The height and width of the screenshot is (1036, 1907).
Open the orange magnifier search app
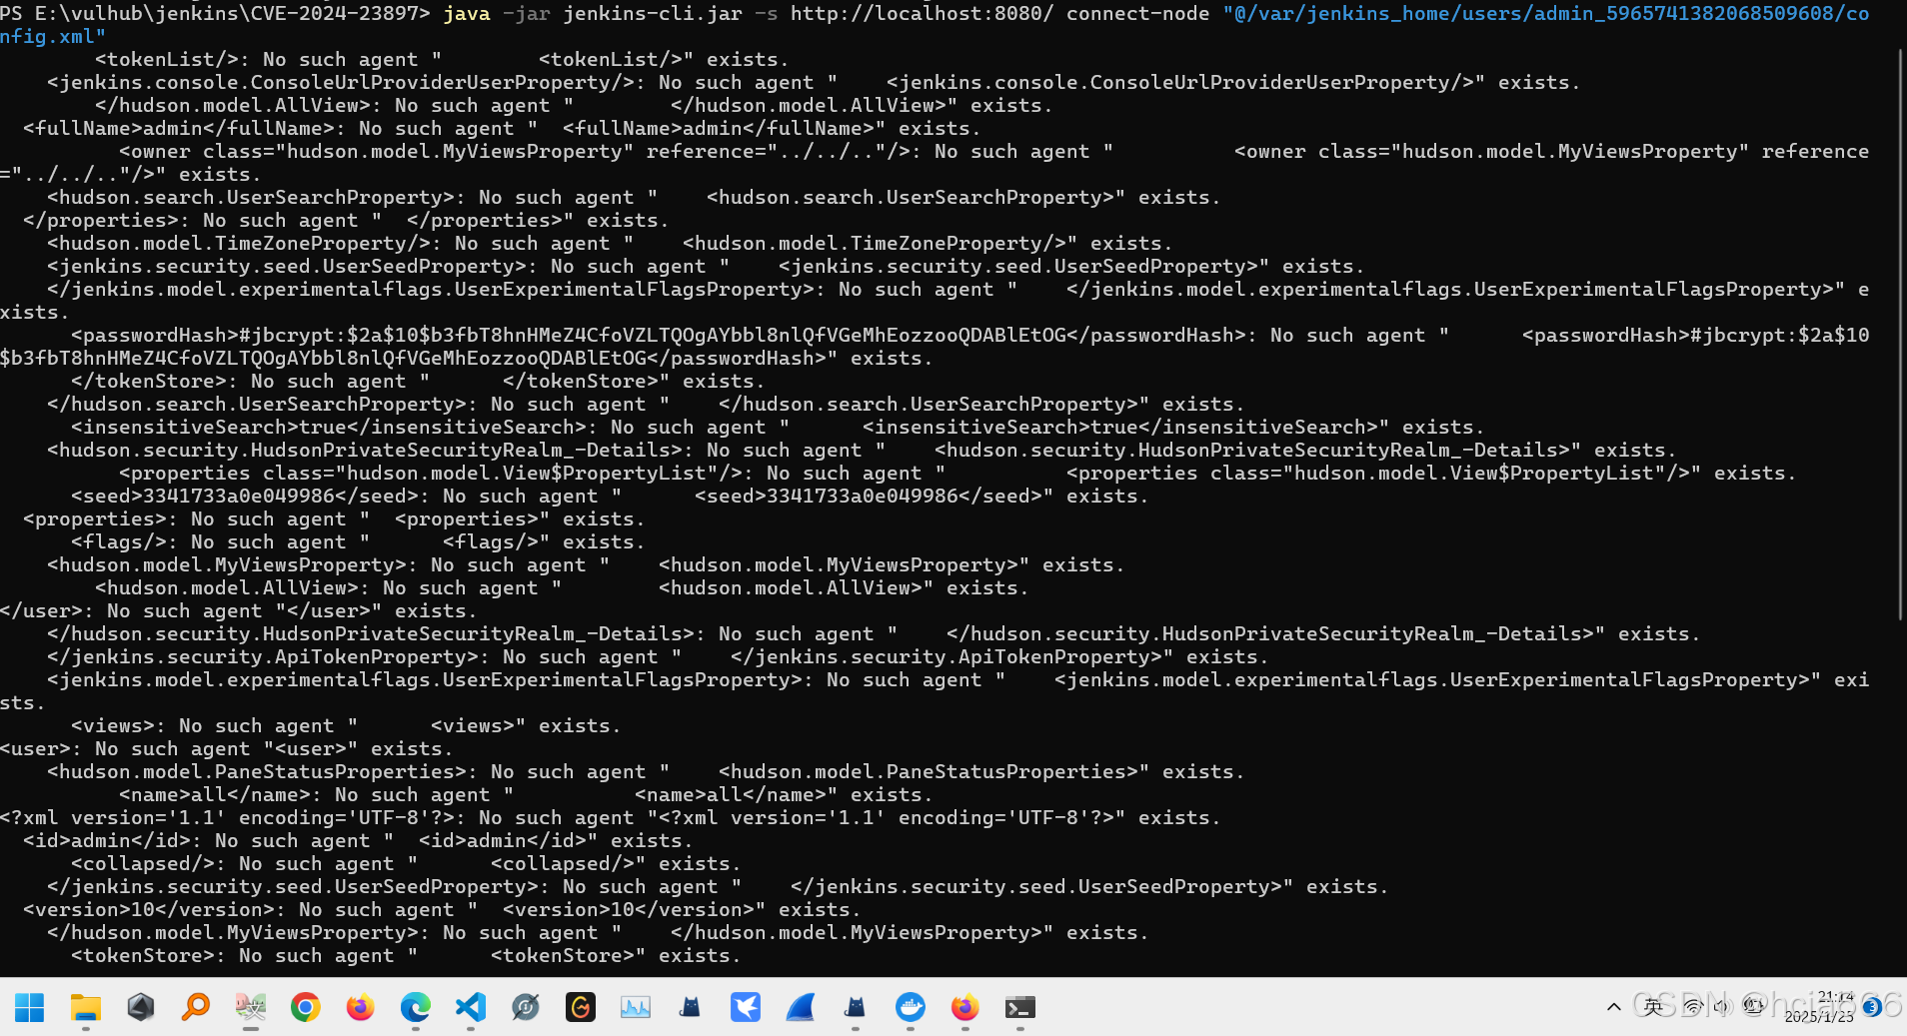tap(196, 1007)
